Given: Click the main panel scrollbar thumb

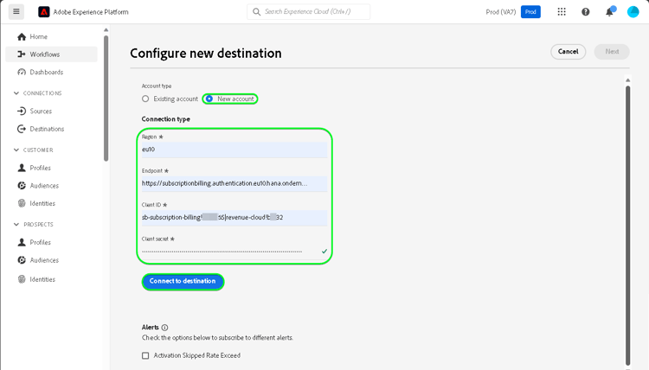Looking at the screenshot, I should (x=627, y=225).
